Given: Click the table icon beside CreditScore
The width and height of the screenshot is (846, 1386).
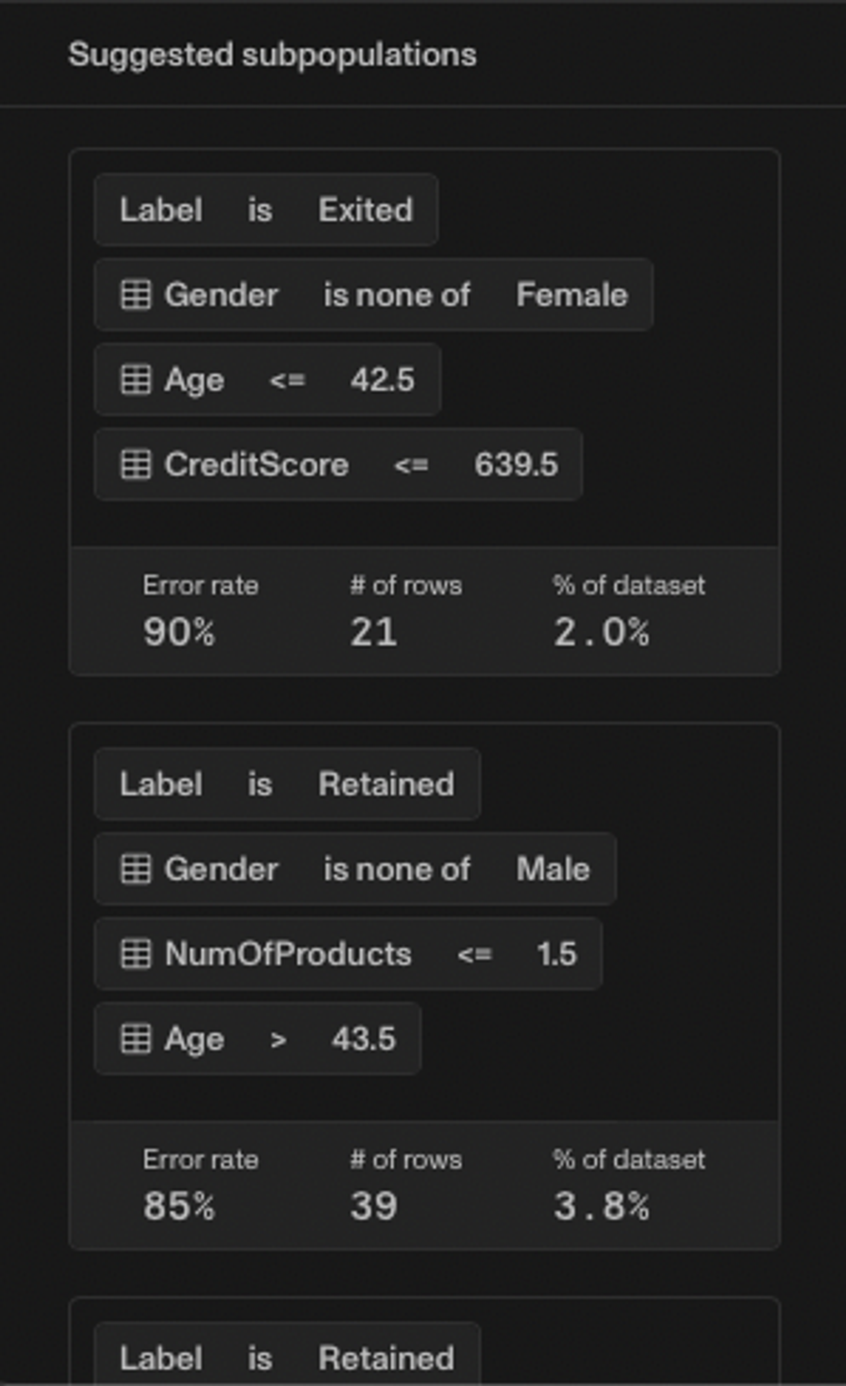Looking at the screenshot, I should click(136, 465).
